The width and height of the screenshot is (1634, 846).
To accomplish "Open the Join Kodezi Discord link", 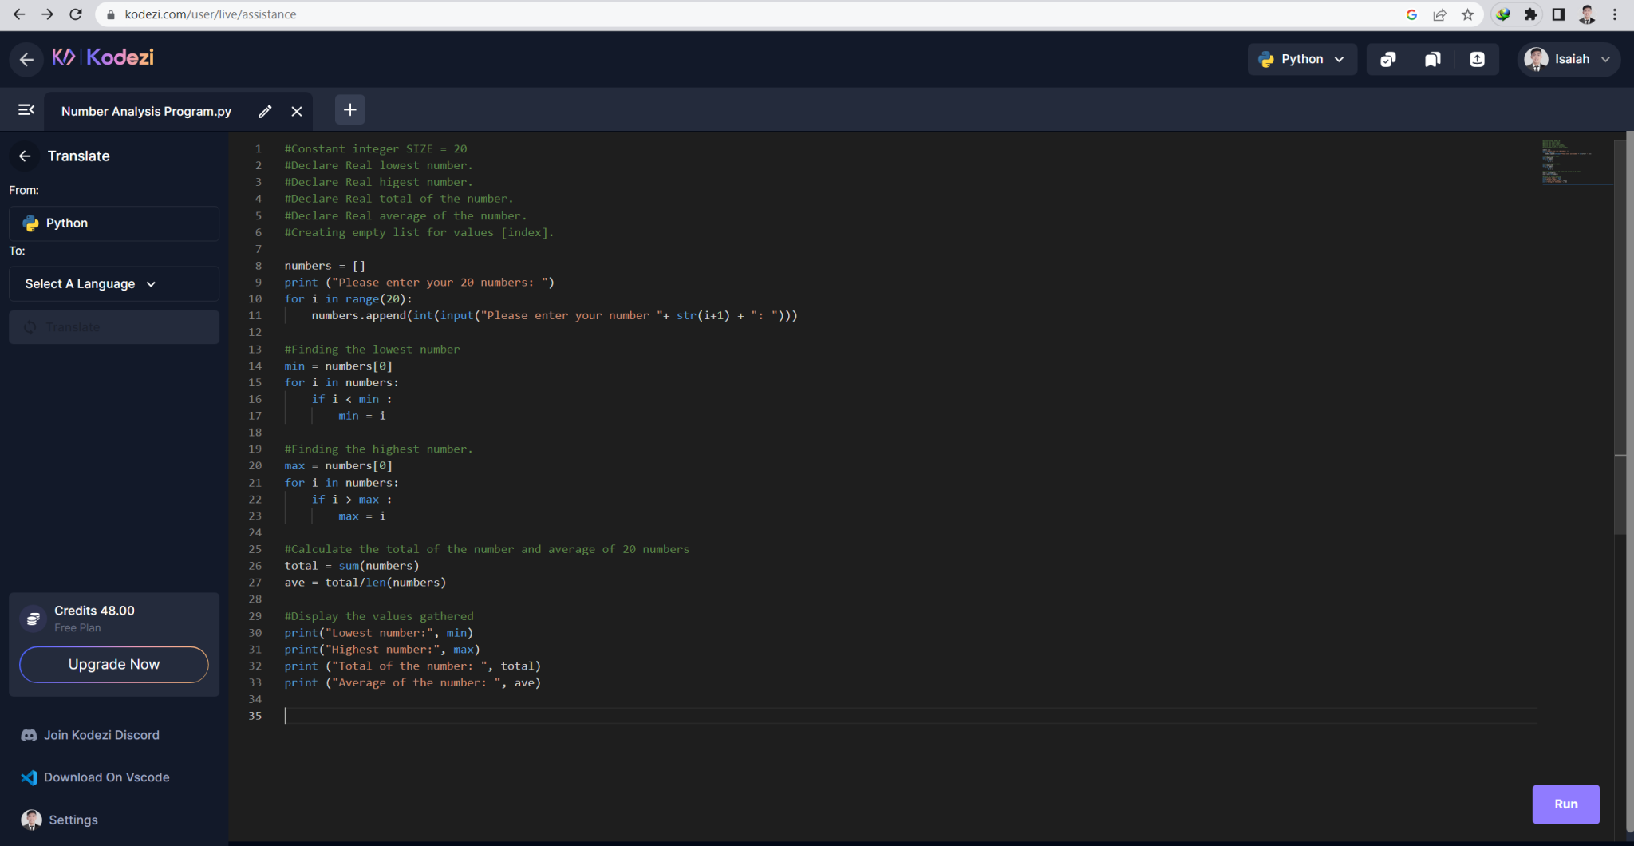I will (x=101, y=735).
